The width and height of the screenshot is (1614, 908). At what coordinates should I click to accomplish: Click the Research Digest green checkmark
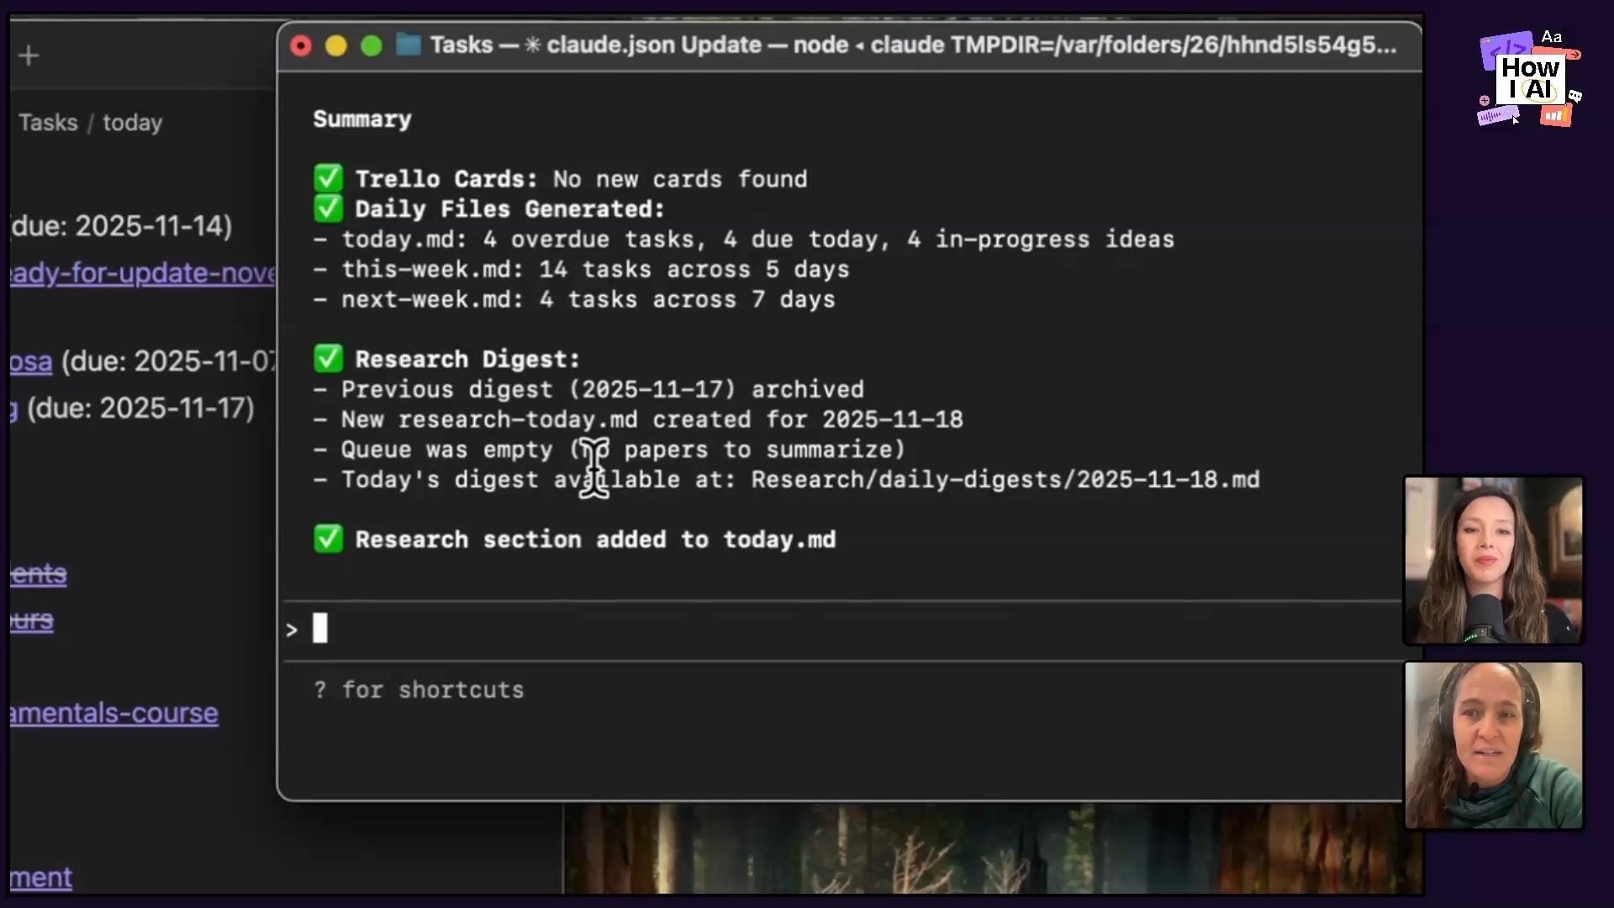[x=328, y=358]
